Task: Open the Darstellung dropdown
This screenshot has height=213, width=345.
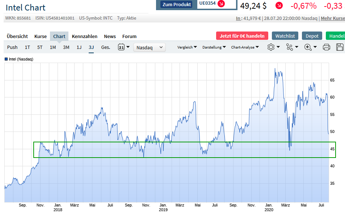Action: click(214, 47)
